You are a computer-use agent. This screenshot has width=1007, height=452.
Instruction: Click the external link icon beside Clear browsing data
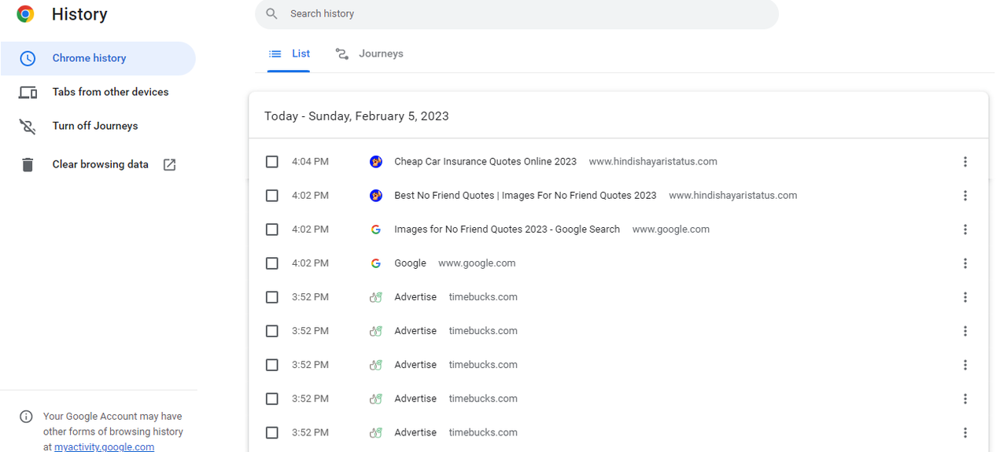[169, 164]
